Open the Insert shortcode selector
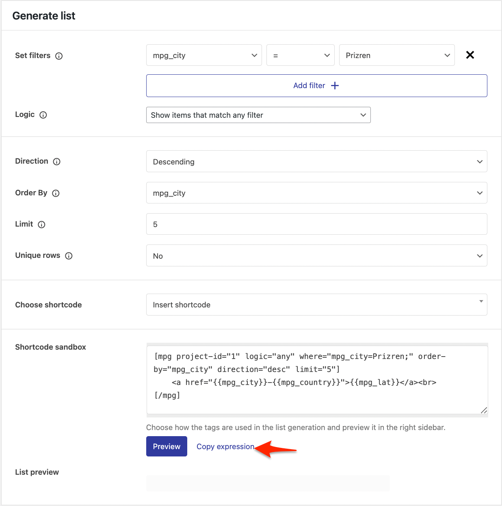 pyautogui.click(x=316, y=305)
